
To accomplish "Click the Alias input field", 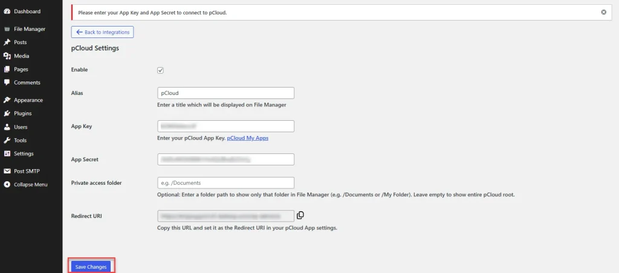I will point(225,93).
